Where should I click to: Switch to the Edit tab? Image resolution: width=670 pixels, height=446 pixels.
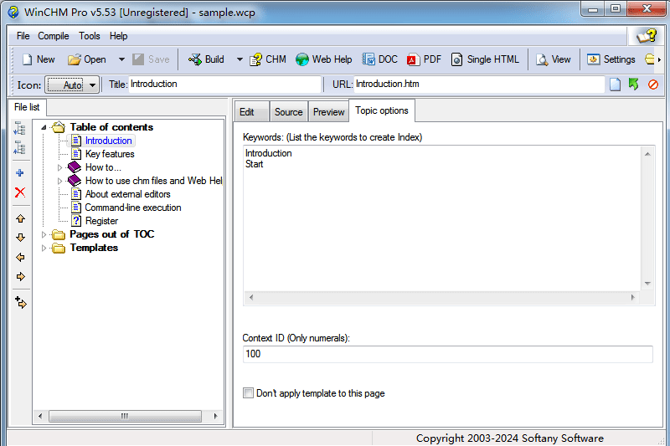(252, 112)
